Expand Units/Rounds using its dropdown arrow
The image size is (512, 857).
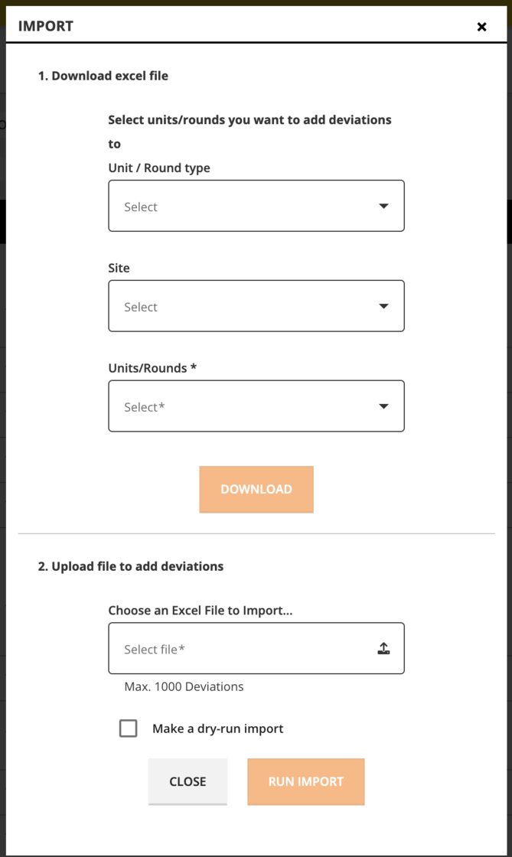point(383,406)
